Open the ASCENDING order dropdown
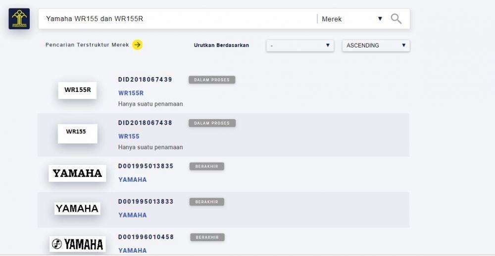The image size is (495, 256). [376, 45]
